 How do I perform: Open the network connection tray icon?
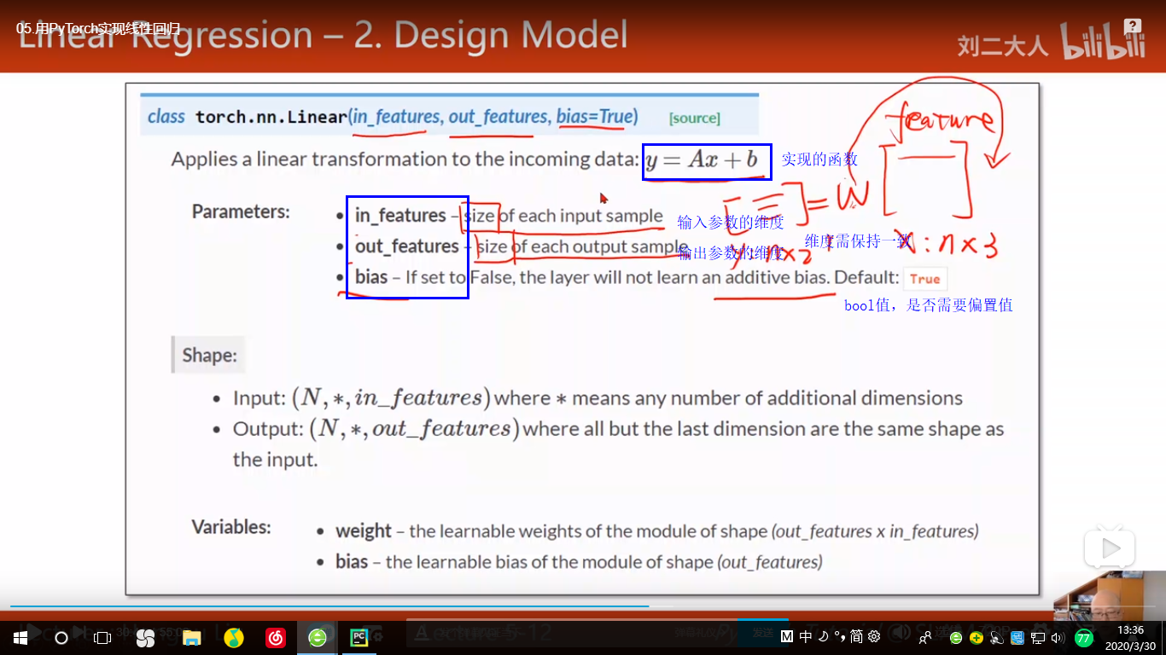1038,637
